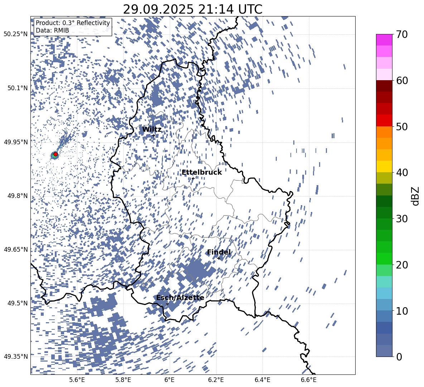Screen dimensions: 424x387
Task: Click the colorbar value 20
Action: tap(402, 265)
